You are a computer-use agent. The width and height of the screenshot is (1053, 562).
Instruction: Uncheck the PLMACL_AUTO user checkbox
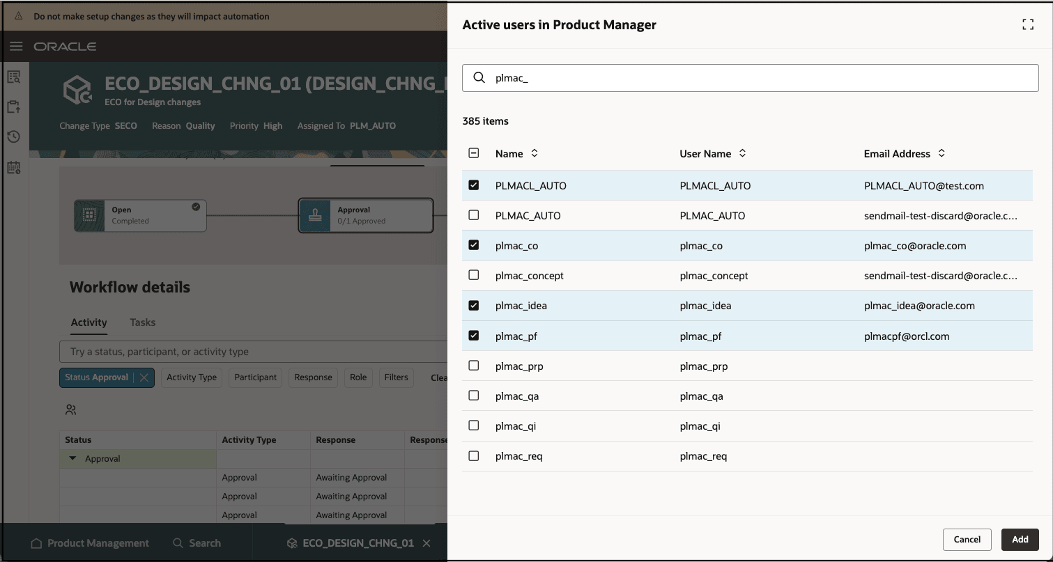[x=474, y=185]
